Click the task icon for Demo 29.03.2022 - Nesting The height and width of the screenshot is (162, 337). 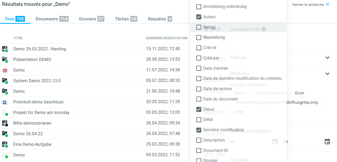pyautogui.click(x=5, y=49)
